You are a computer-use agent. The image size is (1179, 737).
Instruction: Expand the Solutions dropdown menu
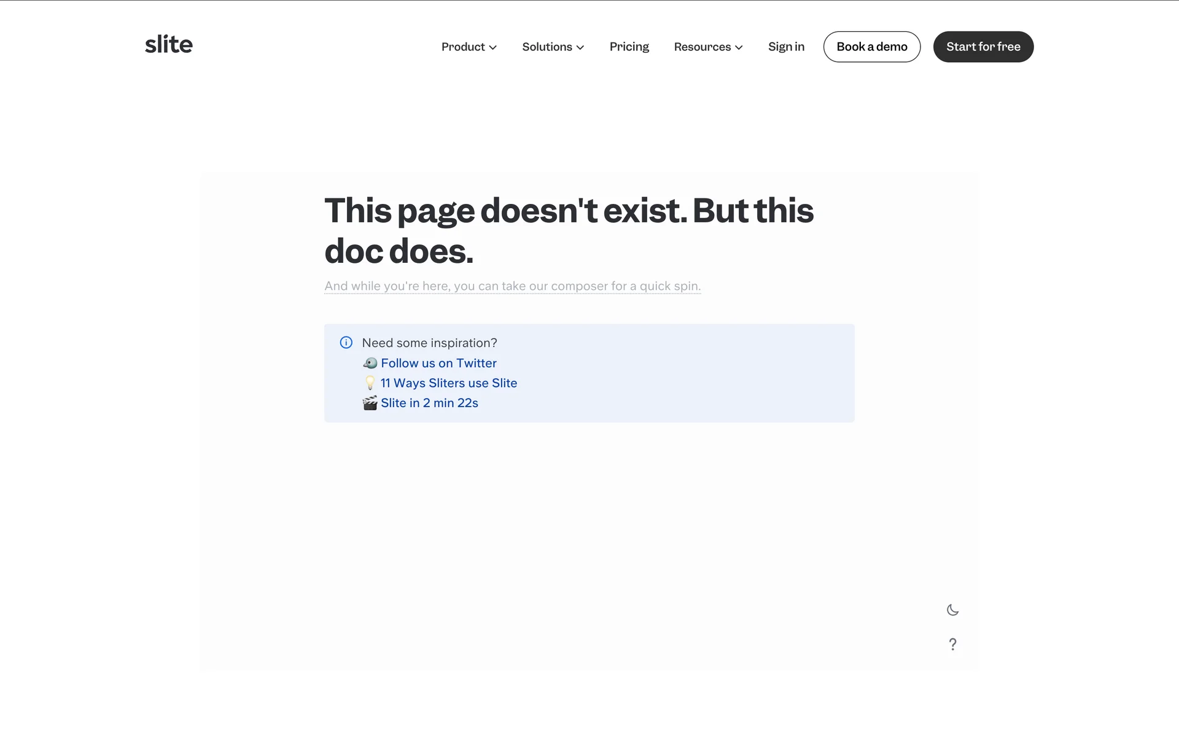[553, 47]
